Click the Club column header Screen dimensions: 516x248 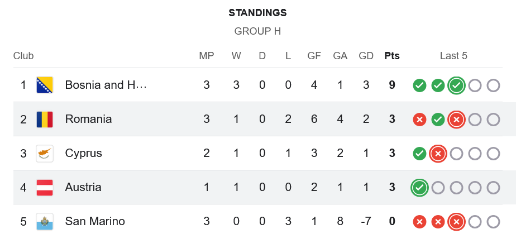point(23,56)
